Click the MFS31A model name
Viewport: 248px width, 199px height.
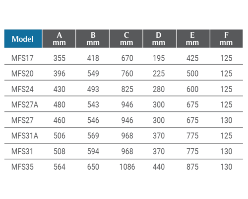click(x=25, y=136)
